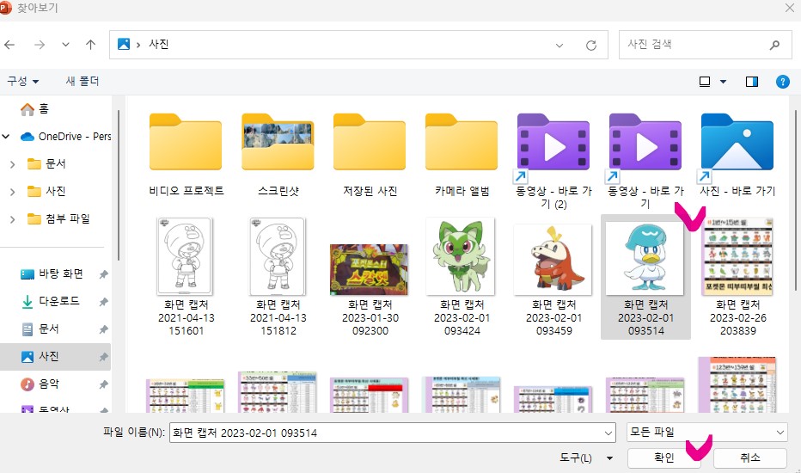Screen dimensions: 801x473
Task: Close the 찾아보기 dialog
Action: (x=789, y=8)
